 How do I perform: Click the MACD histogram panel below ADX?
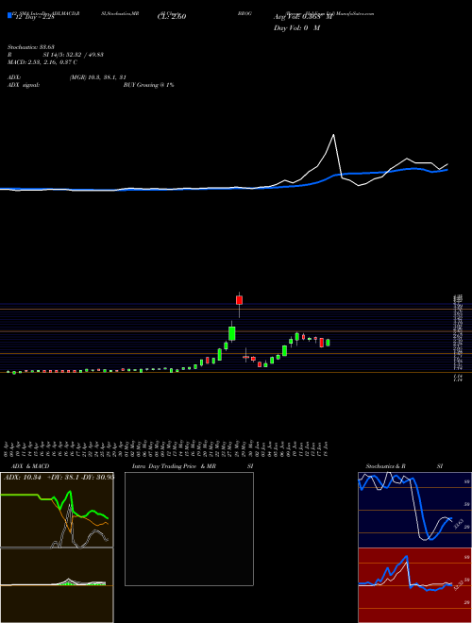[x=57, y=585]
